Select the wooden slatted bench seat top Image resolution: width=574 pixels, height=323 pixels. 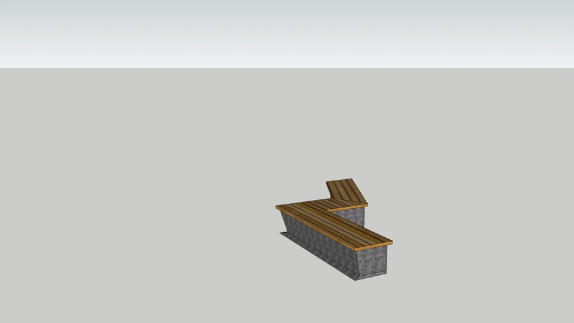[x=335, y=223]
